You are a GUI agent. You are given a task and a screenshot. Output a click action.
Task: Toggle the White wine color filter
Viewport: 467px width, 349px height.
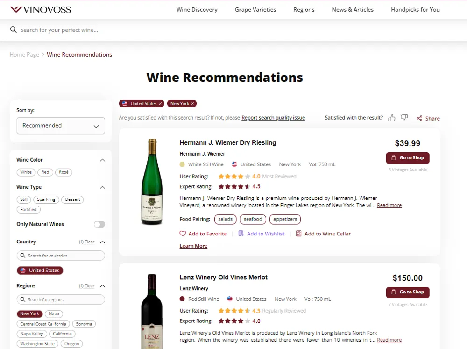tap(26, 172)
